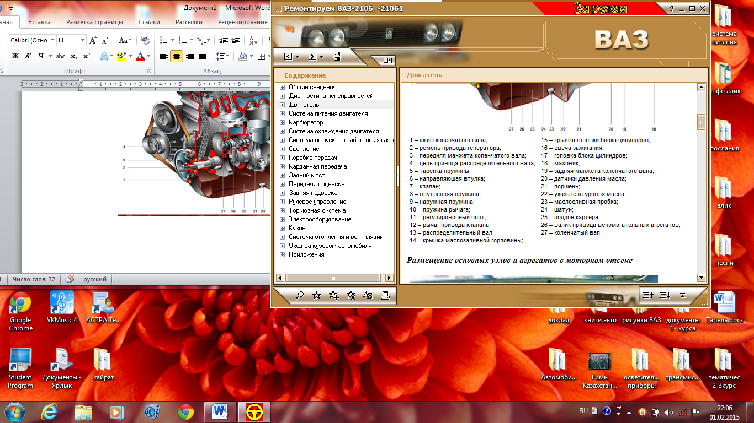Jump to top of page icon
This screenshot has height=423, width=754.
[682, 295]
